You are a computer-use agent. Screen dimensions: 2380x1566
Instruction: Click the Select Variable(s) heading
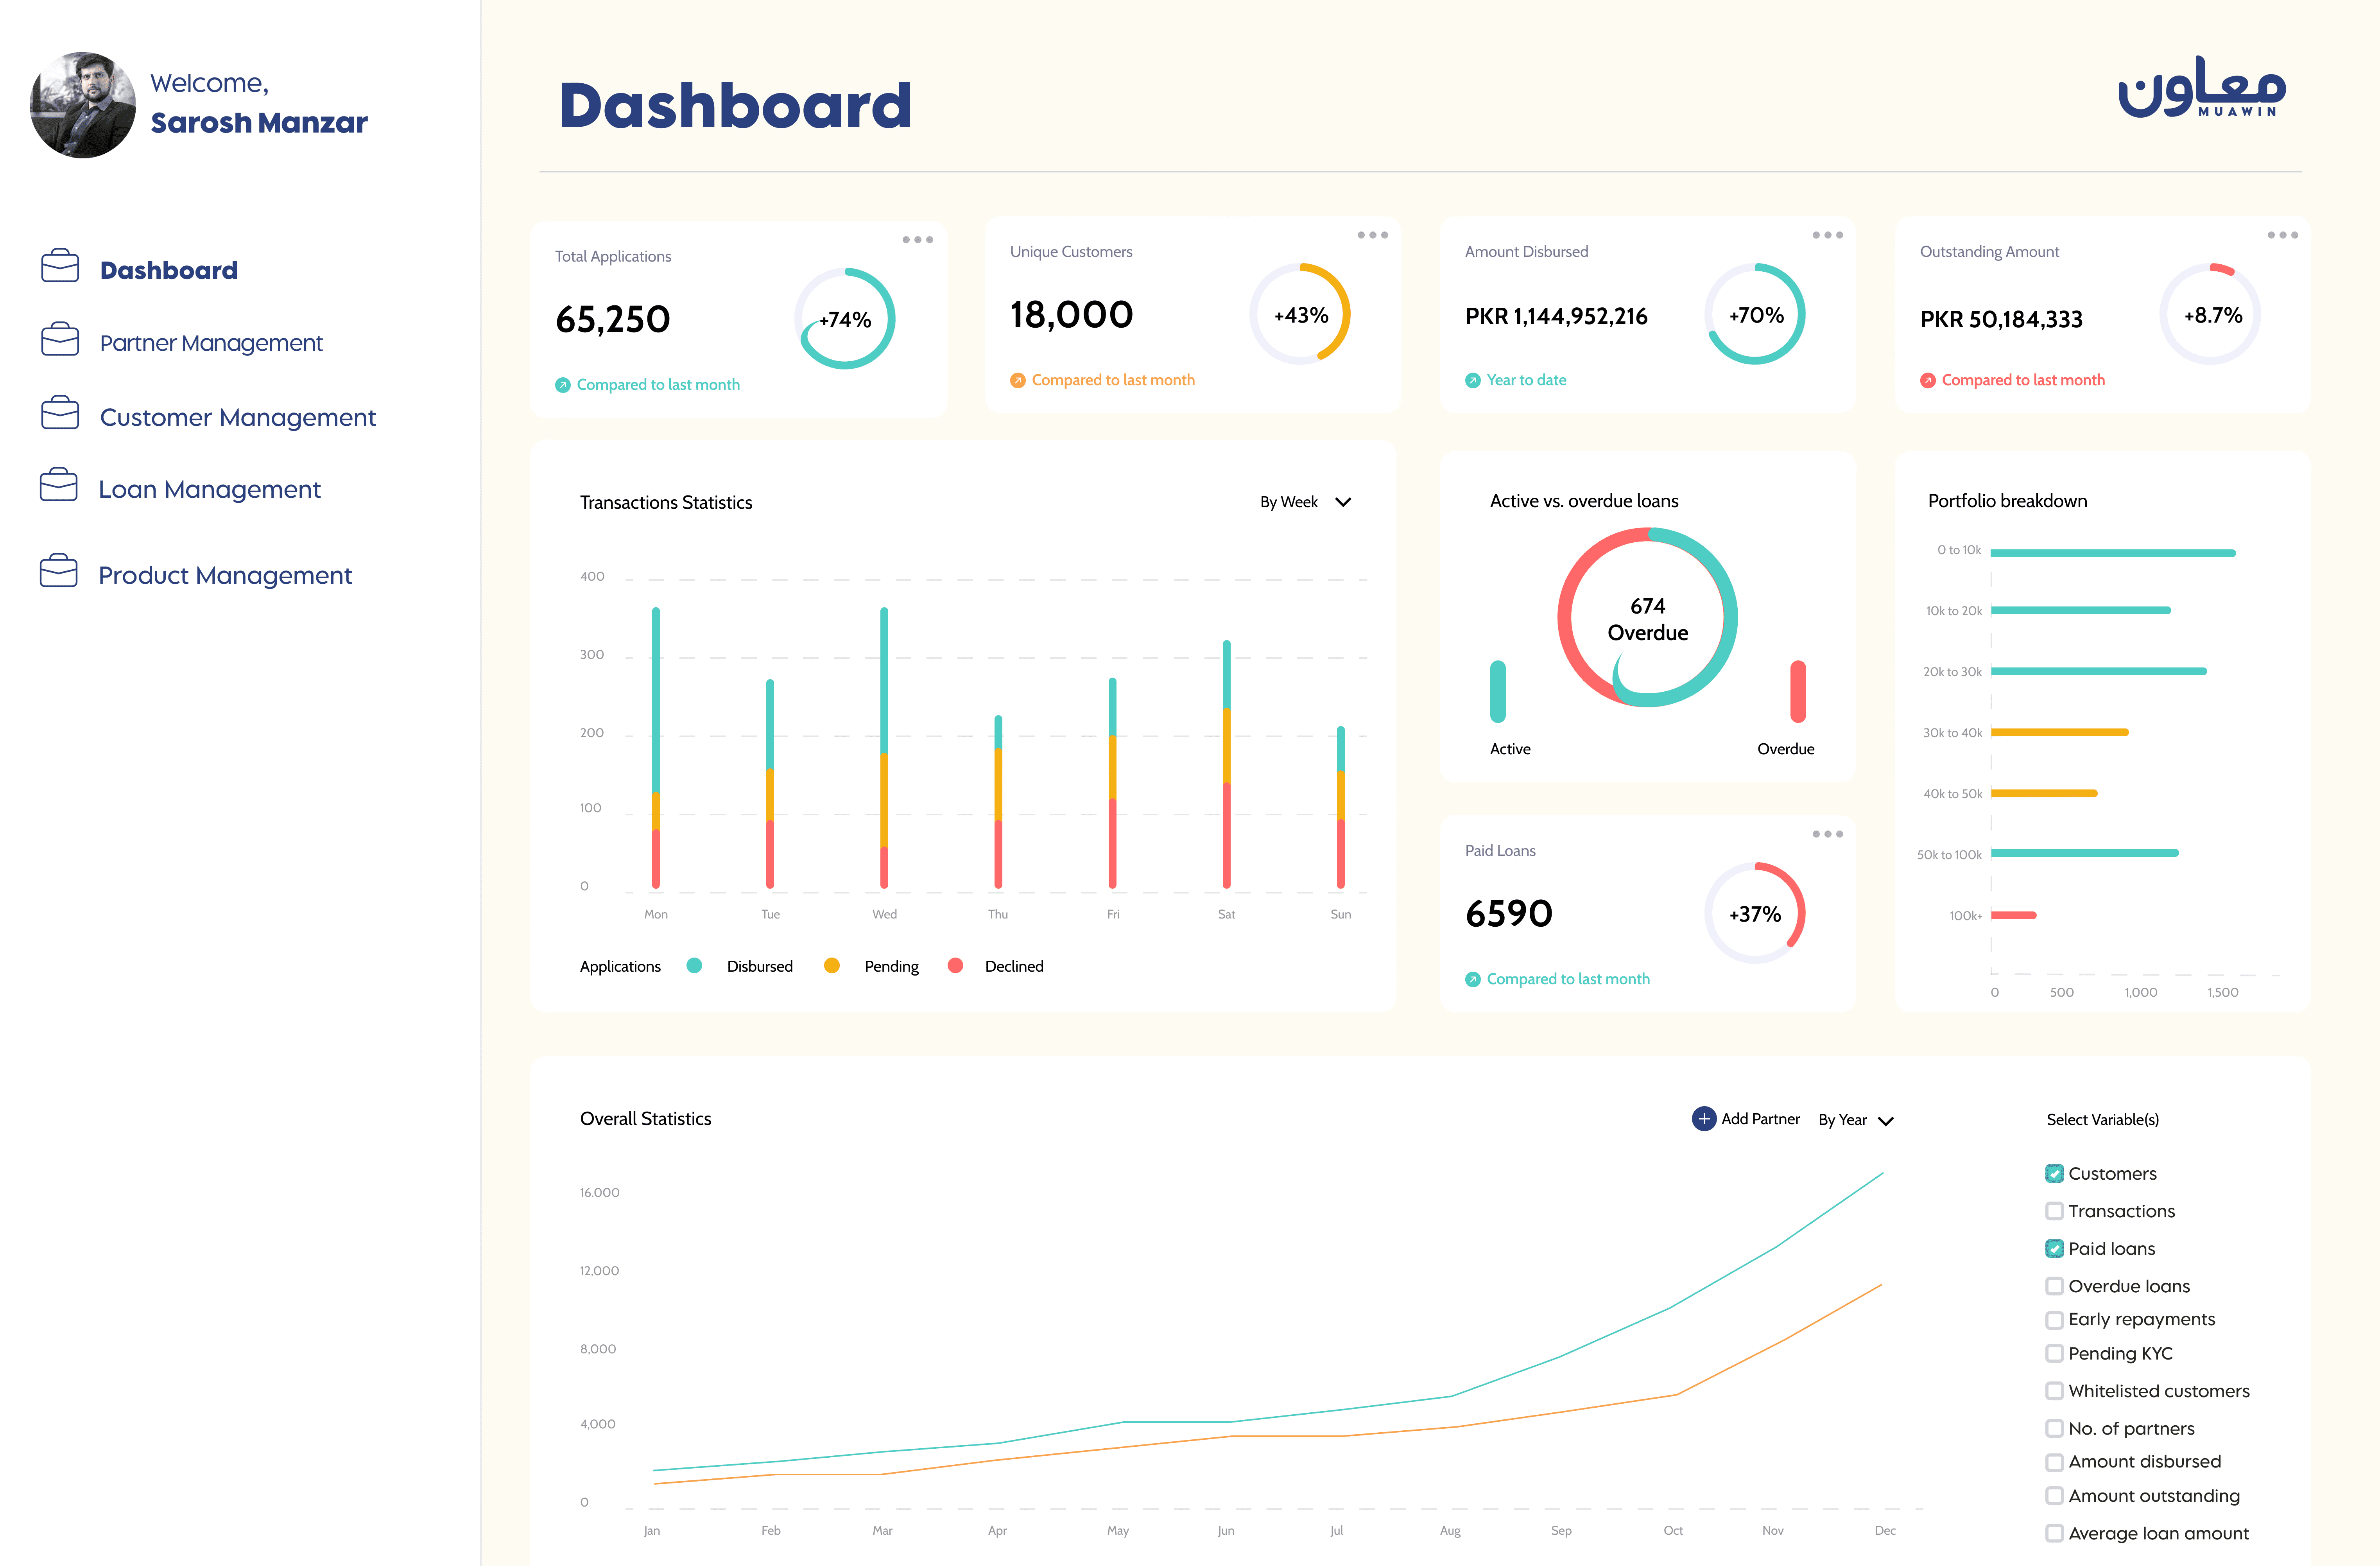click(2102, 1120)
